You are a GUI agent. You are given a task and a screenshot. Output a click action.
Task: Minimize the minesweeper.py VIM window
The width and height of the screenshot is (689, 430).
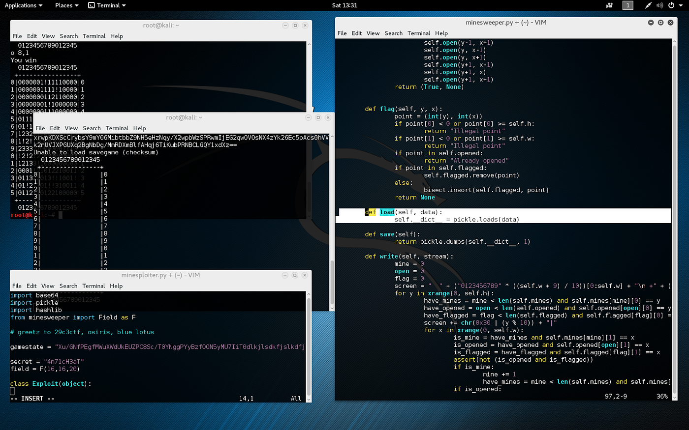651,23
